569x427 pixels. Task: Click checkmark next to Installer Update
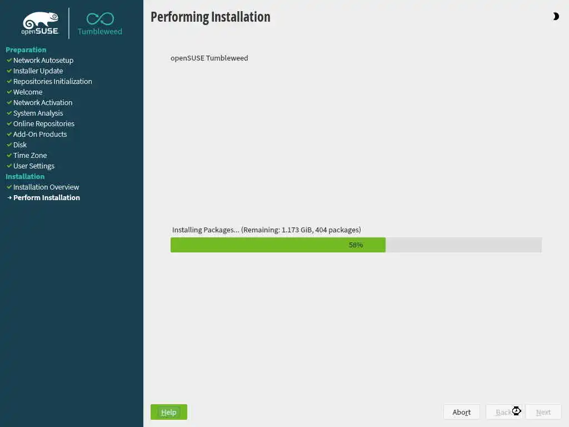coord(9,71)
